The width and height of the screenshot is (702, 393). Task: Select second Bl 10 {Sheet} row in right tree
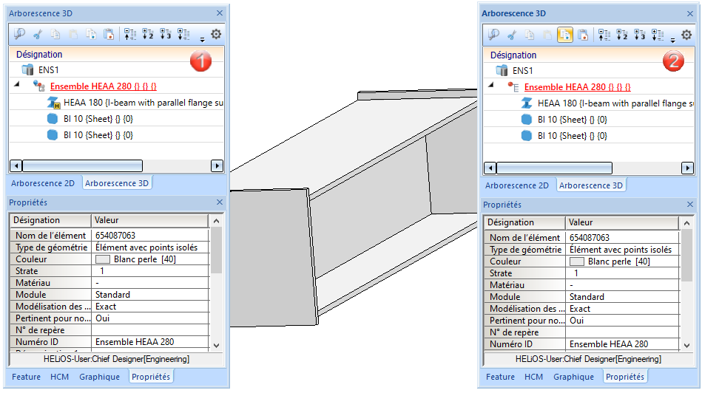[x=572, y=136]
